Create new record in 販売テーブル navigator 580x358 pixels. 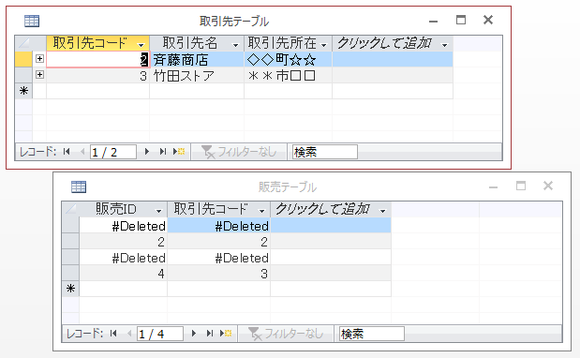coord(226,334)
